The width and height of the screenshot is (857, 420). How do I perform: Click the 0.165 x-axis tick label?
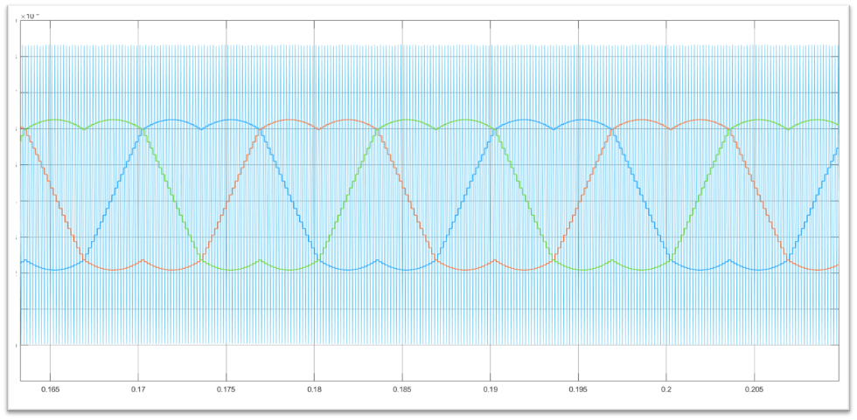pos(52,388)
